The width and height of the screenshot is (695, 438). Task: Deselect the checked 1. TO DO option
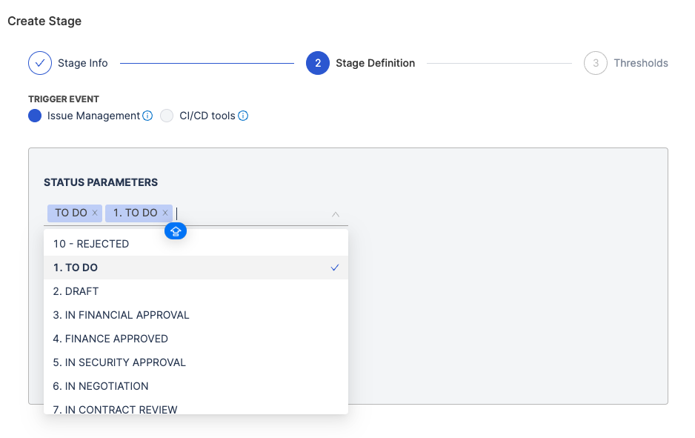pyautogui.click(x=196, y=268)
